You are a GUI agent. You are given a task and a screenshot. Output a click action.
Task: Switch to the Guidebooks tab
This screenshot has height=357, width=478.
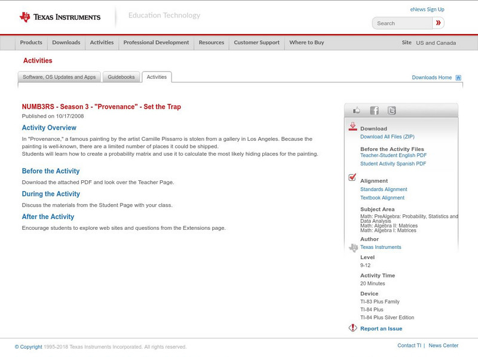pos(121,77)
